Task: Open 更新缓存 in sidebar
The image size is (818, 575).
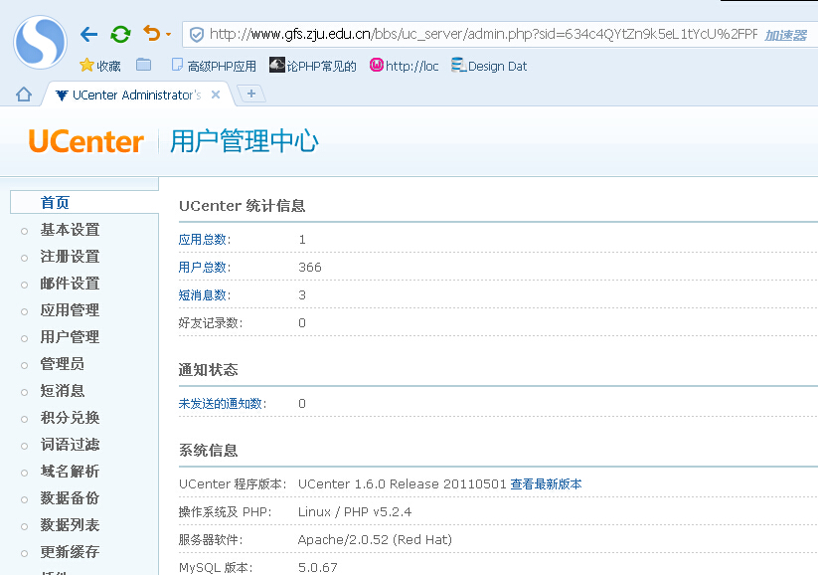Action: (70, 552)
